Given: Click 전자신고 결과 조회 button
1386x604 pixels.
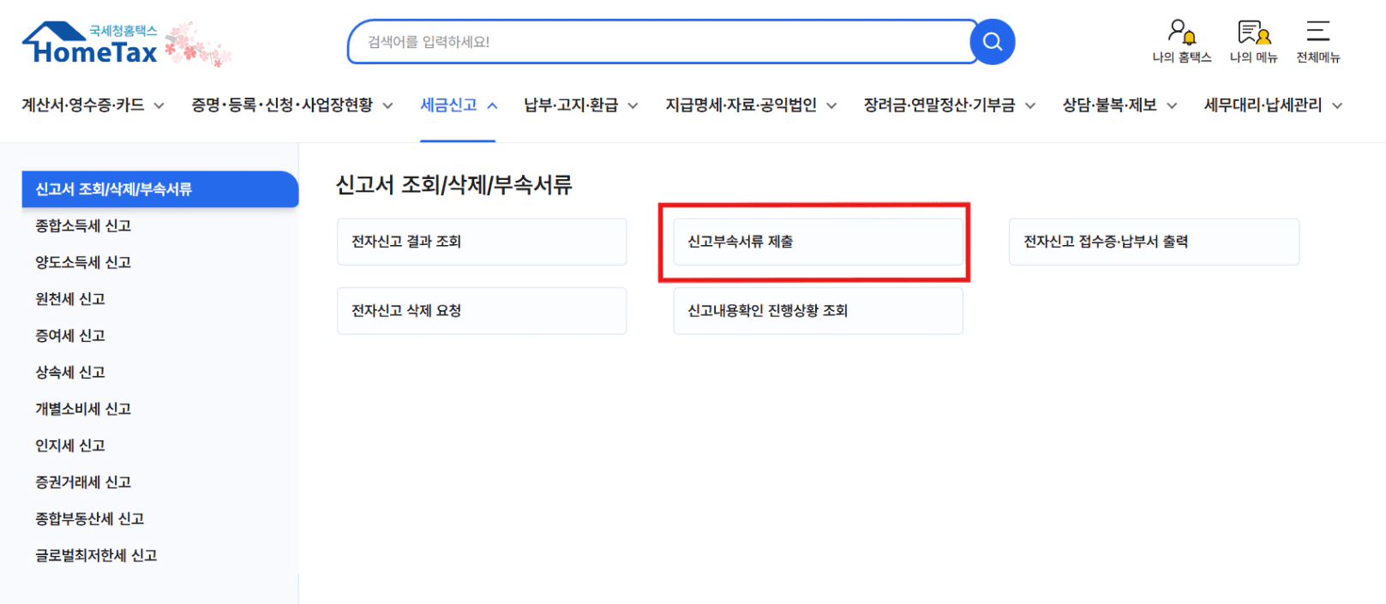Looking at the screenshot, I should pyautogui.click(x=481, y=242).
